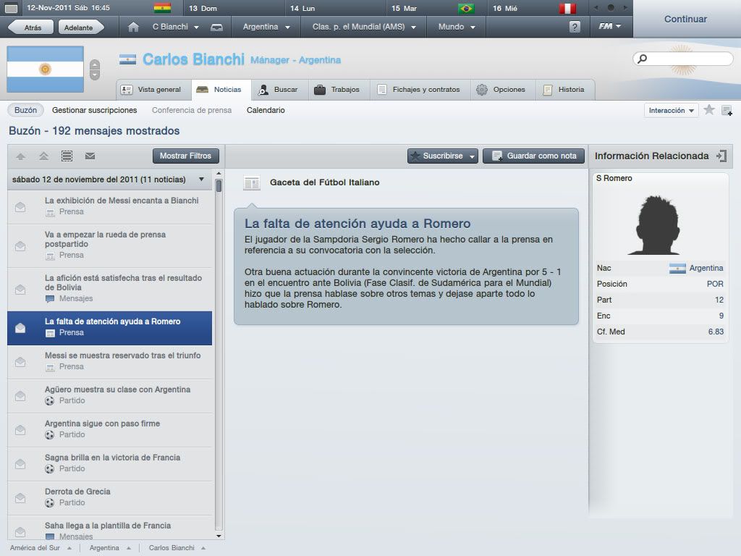
Task: Open the Calendario sub-tab
Action: pos(266,110)
